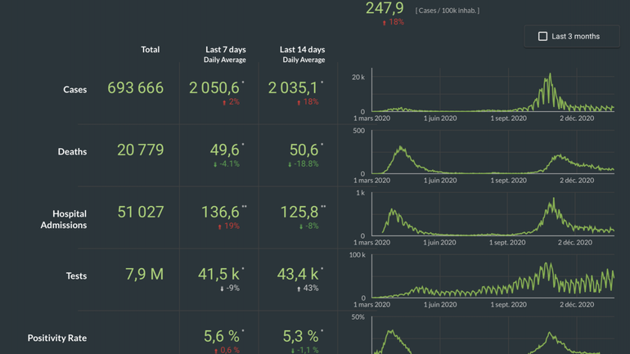Click green down arrow beside -4.1% Deaths change
This screenshot has height=354, width=630.
point(216,164)
